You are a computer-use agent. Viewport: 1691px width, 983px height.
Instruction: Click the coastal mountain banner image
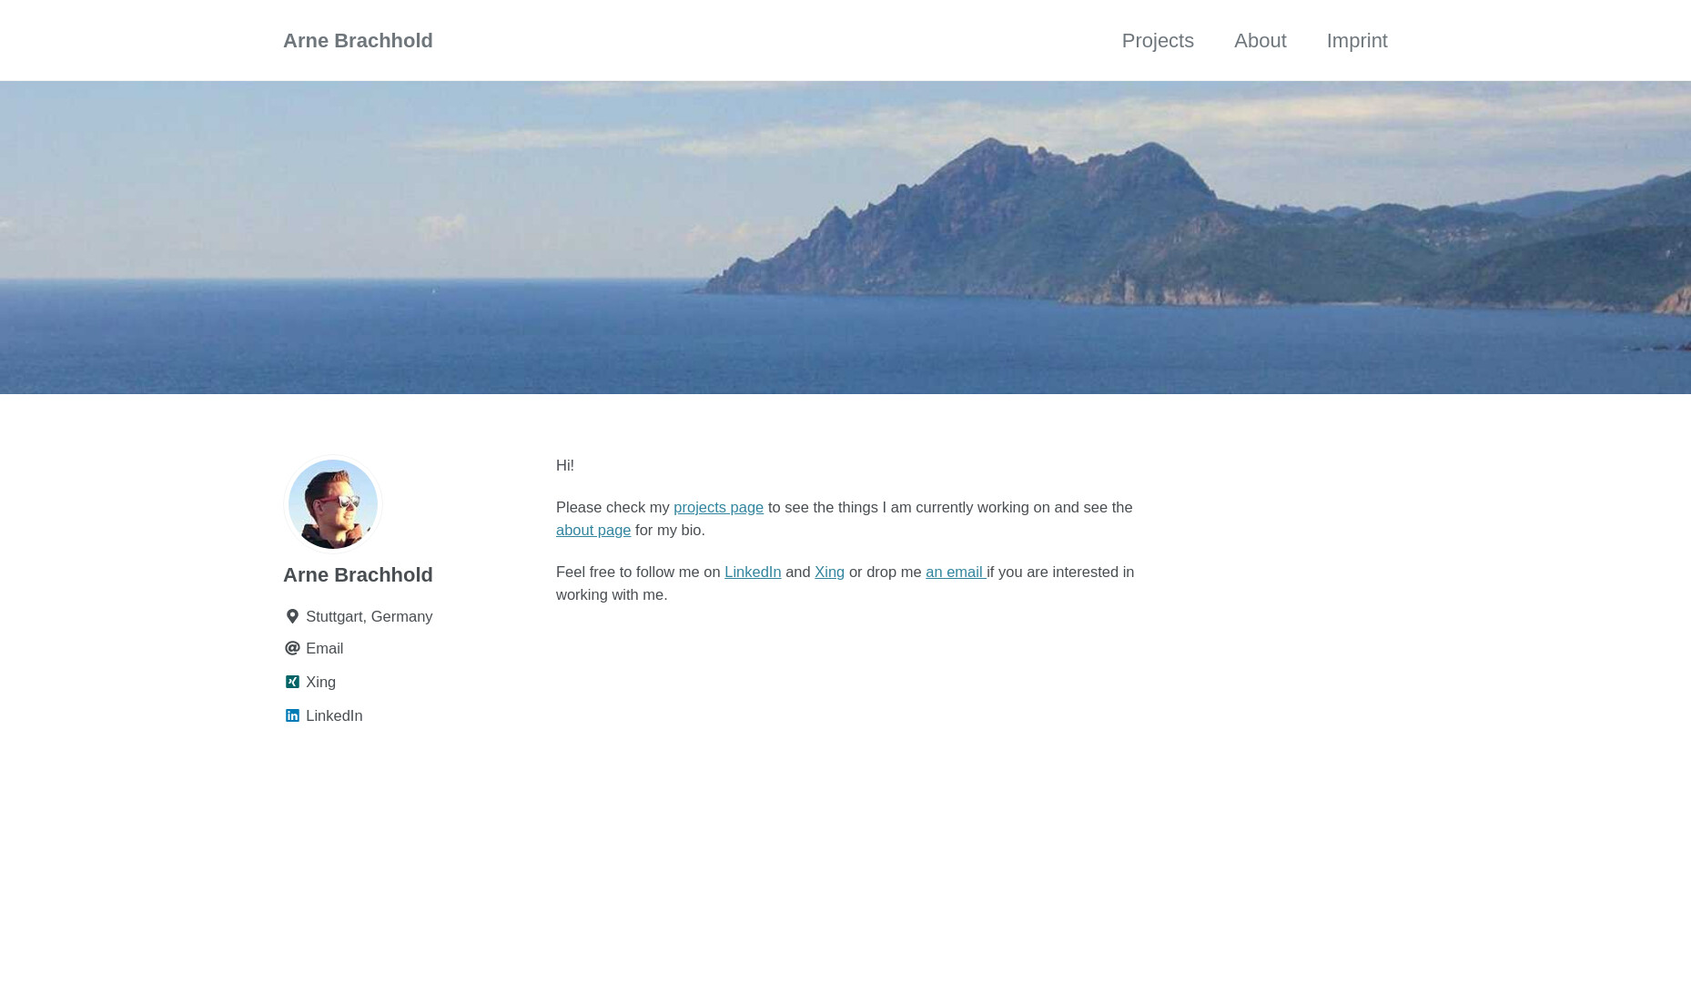(845, 238)
